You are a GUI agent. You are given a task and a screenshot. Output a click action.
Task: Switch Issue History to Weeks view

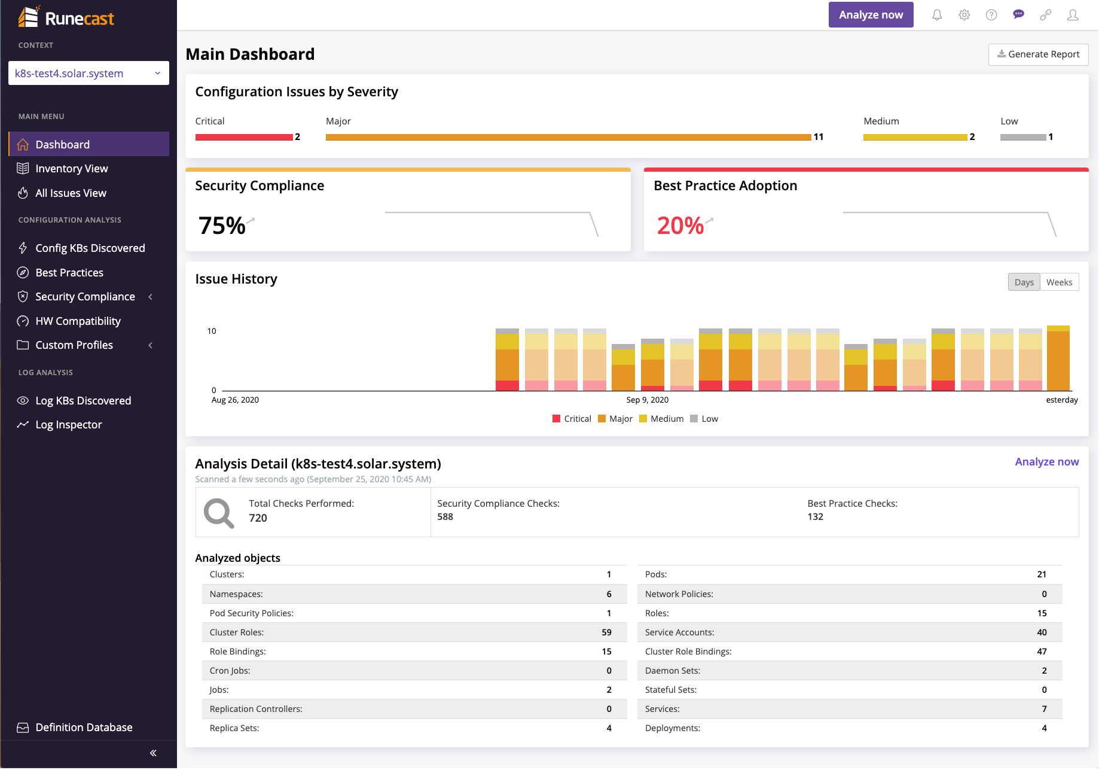pyautogui.click(x=1059, y=282)
